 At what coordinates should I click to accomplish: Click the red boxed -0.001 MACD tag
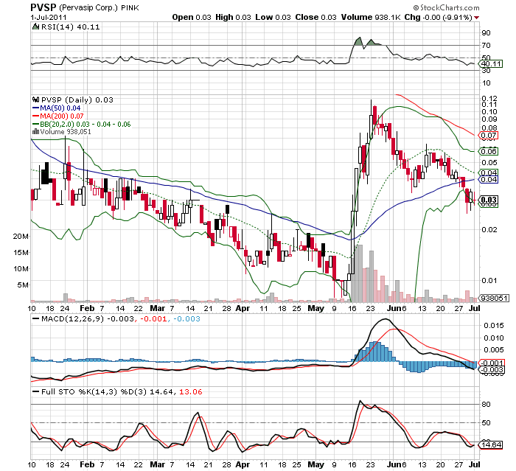click(x=492, y=363)
